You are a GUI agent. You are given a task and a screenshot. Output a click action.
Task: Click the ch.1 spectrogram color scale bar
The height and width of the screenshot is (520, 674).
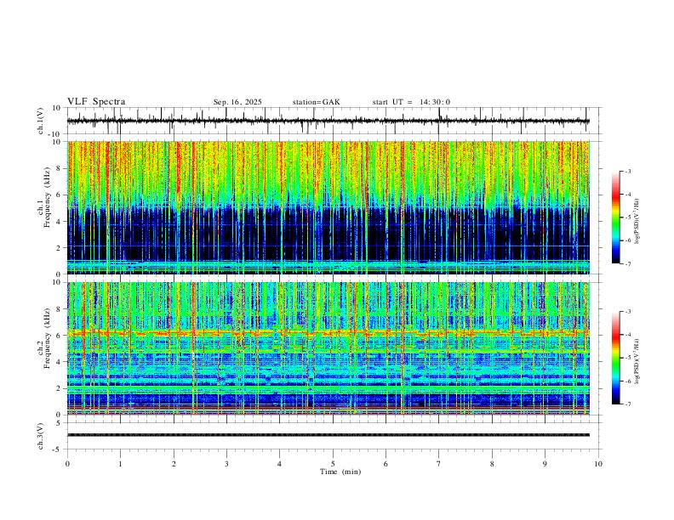point(615,218)
